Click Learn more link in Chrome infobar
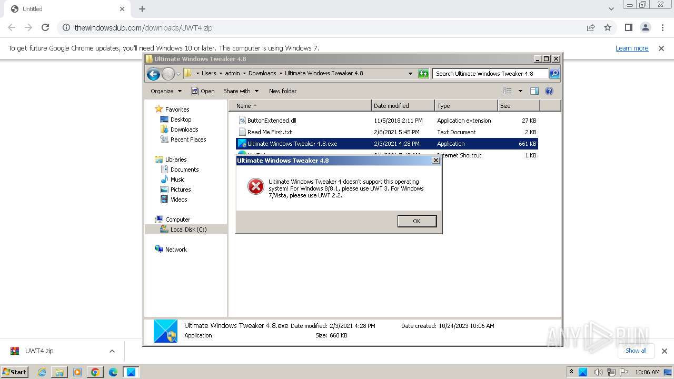The image size is (674, 379). coord(632,48)
